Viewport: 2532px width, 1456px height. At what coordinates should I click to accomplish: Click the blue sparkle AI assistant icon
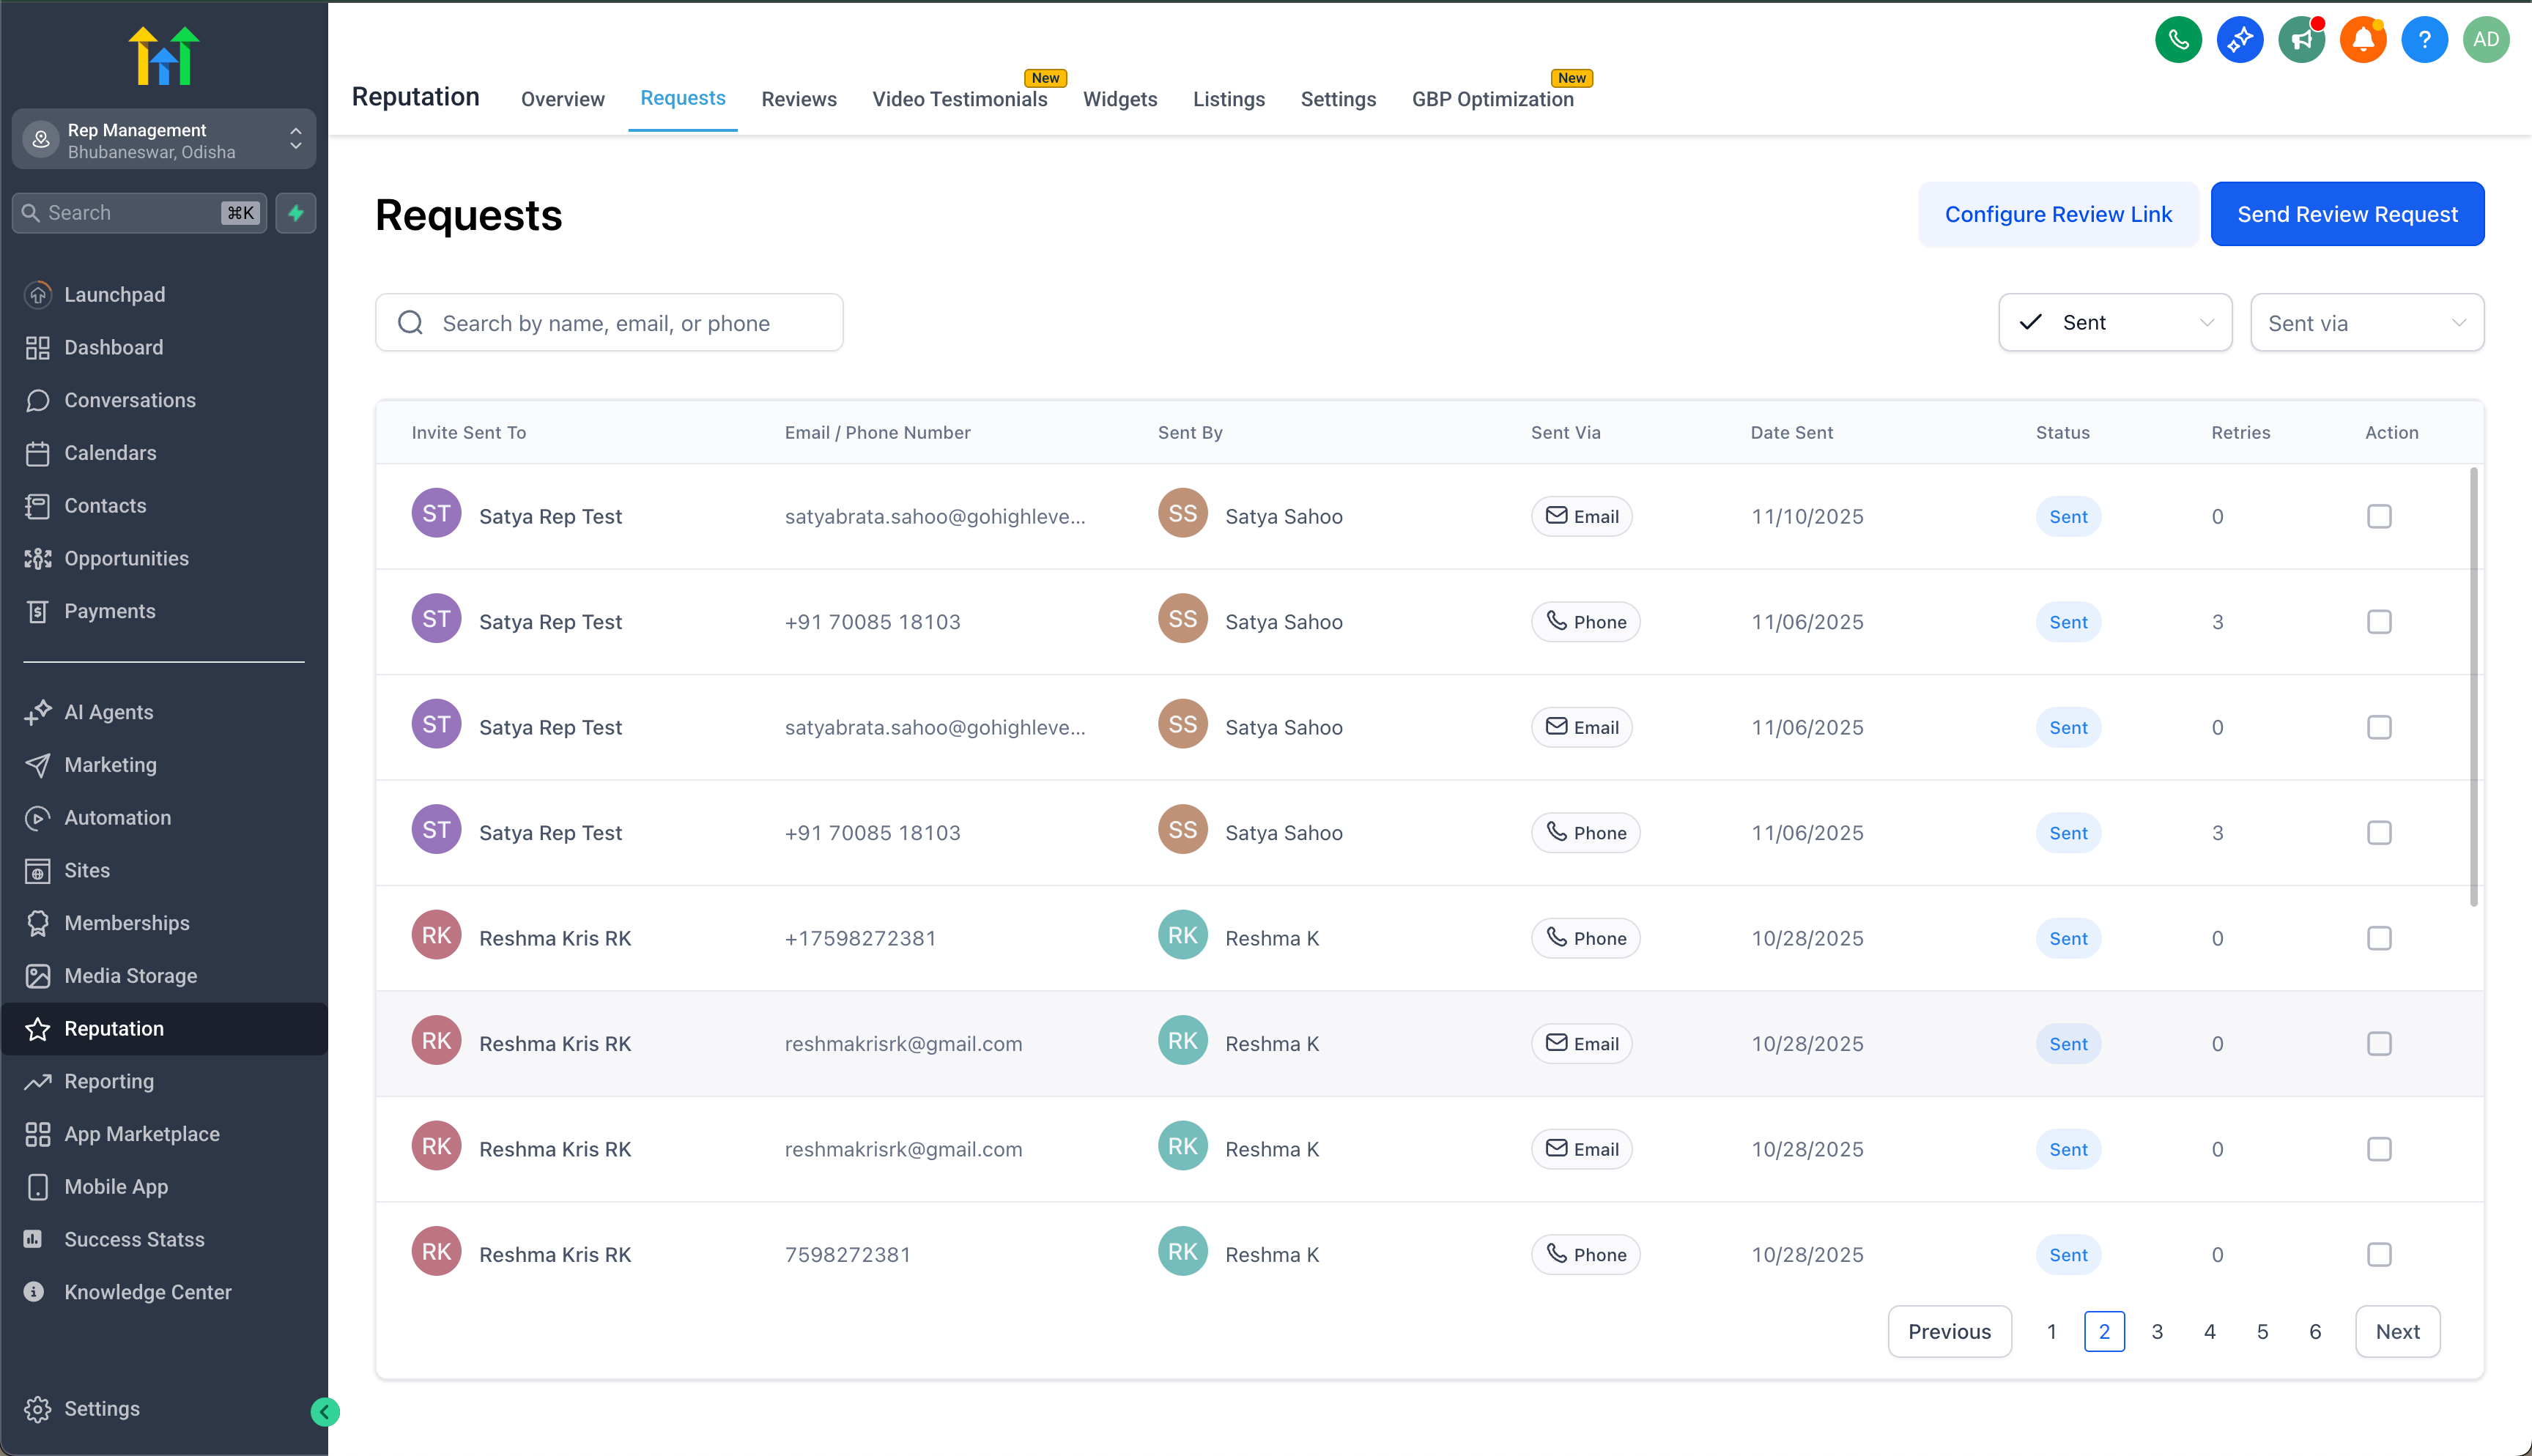pyautogui.click(x=2240, y=40)
